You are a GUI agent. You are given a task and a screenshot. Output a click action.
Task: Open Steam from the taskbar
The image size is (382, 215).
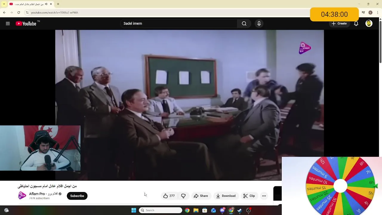click(x=240, y=210)
